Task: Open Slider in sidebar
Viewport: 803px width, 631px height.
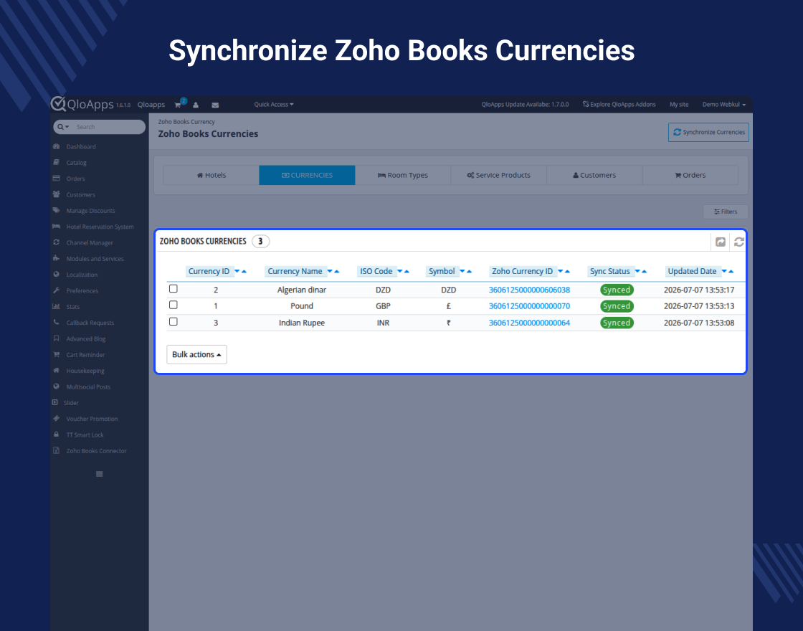Action: point(71,402)
